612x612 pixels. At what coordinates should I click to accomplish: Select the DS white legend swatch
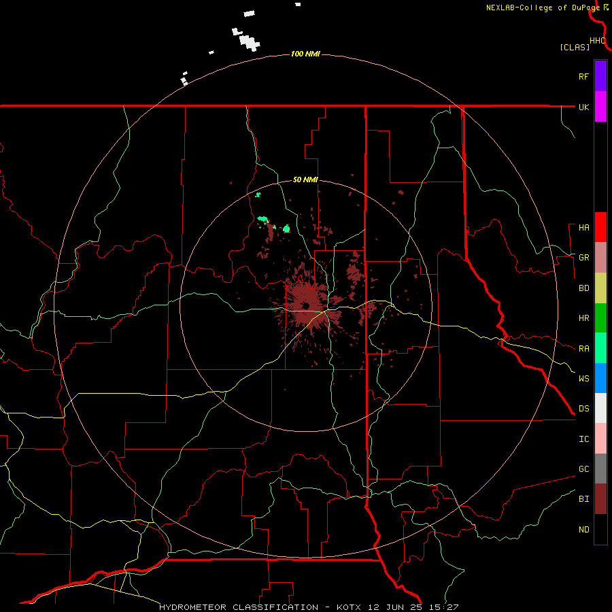point(600,408)
